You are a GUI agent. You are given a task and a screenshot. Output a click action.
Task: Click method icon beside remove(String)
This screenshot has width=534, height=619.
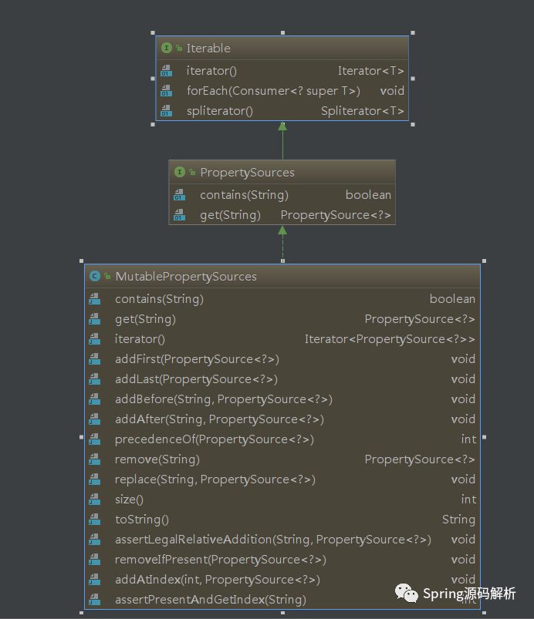point(94,459)
